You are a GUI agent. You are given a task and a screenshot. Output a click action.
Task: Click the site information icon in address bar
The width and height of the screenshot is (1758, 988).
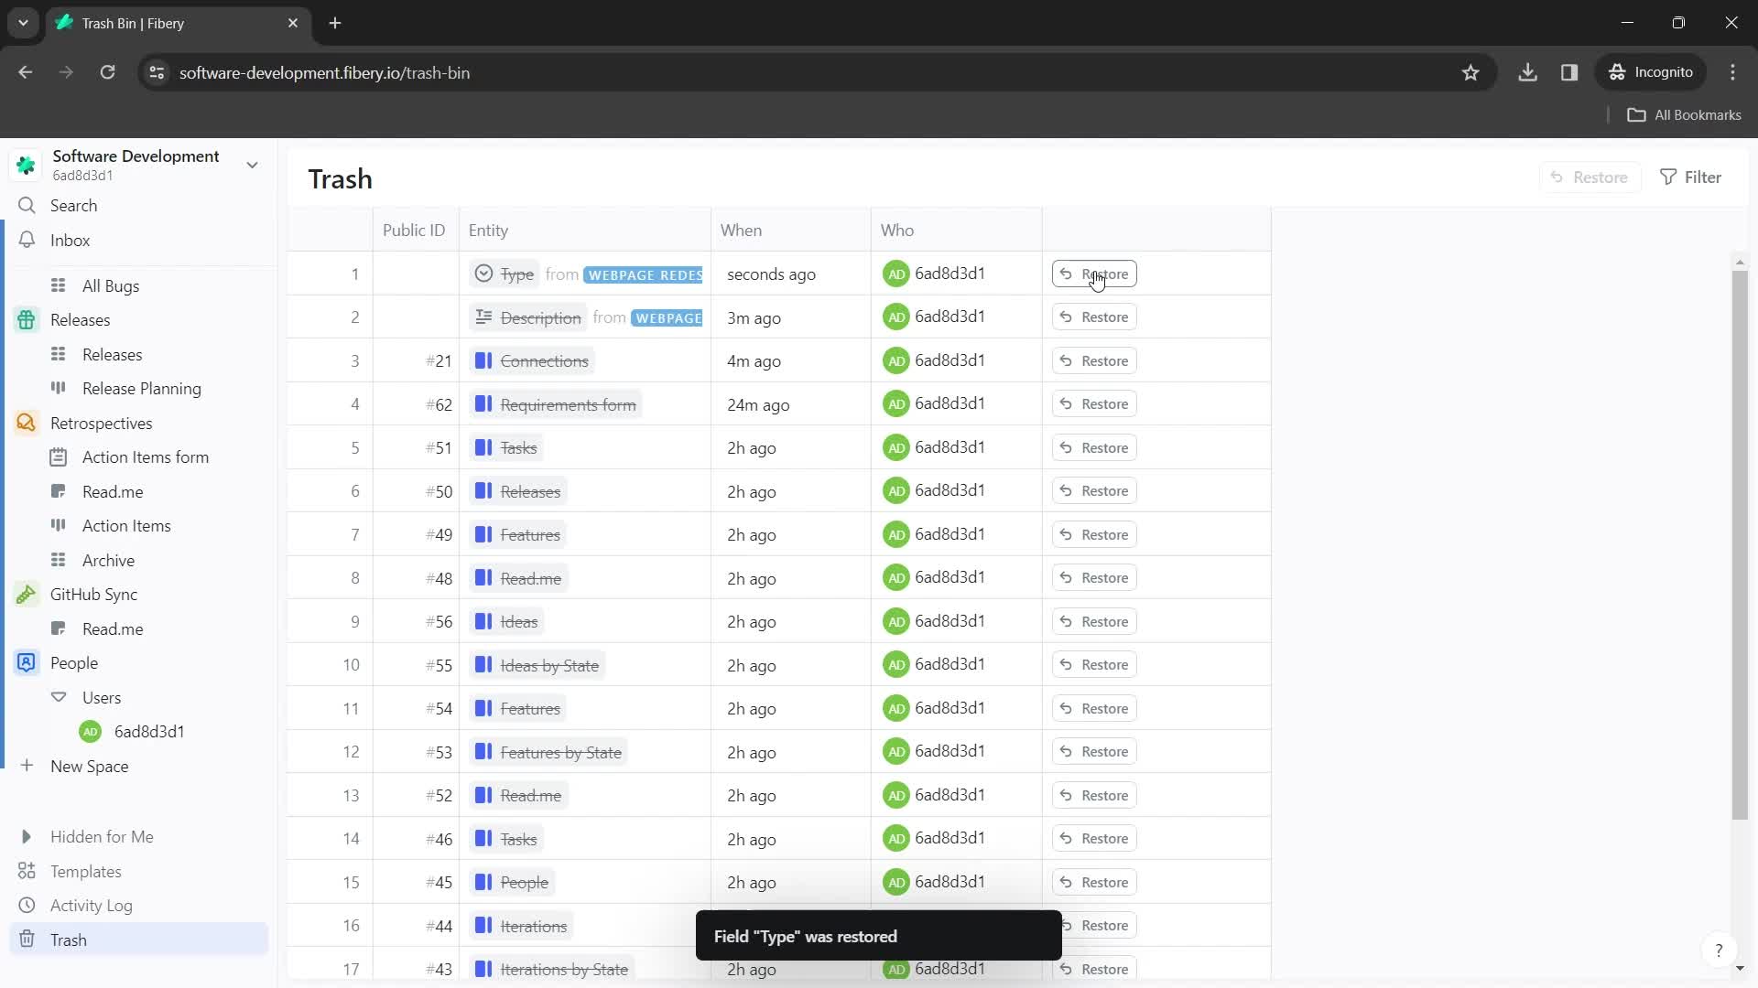pyautogui.click(x=157, y=72)
